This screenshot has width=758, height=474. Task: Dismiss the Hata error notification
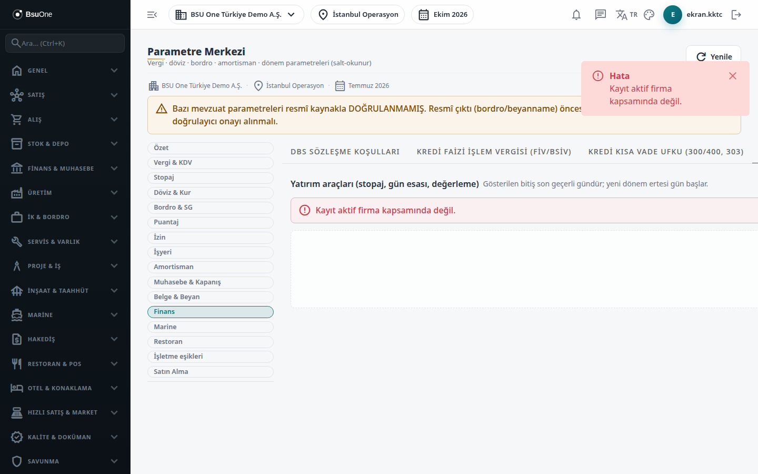pyautogui.click(x=733, y=76)
